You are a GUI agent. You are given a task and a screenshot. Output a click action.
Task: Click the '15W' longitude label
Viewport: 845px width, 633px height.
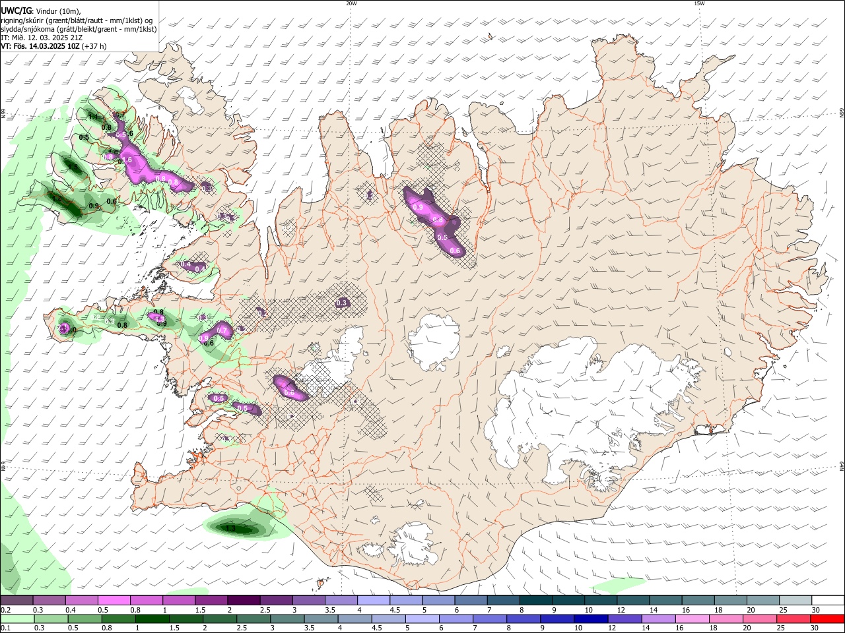pos(699,3)
